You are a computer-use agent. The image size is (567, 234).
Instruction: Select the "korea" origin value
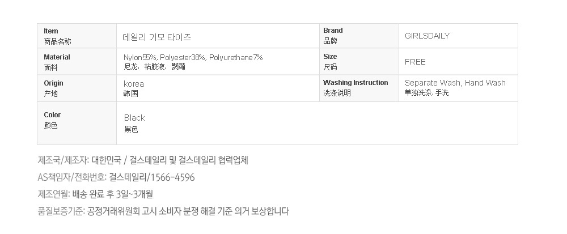pos(134,84)
